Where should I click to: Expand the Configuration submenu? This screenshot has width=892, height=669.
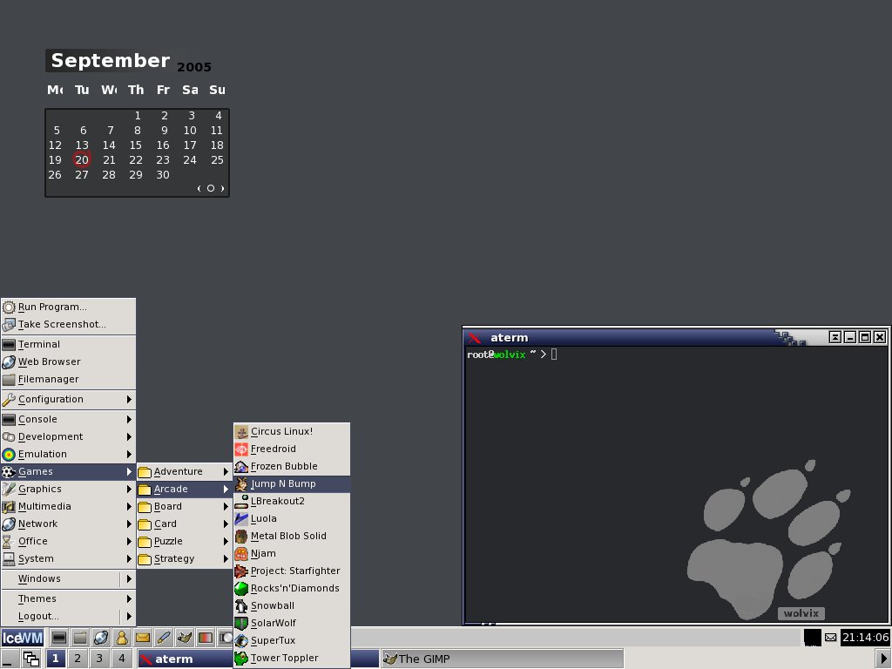[x=68, y=399]
